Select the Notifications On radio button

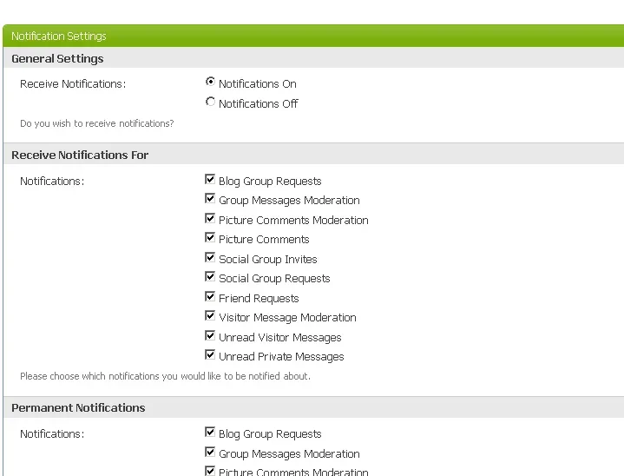pyautogui.click(x=210, y=82)
